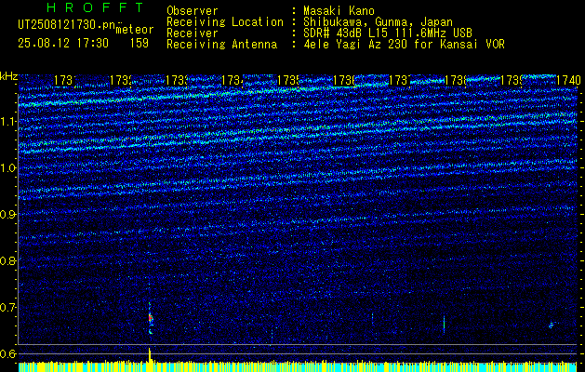The height and width of the screenshot is (372, 585).
Task: Click the small echo blob near 1739
Action: click(552, 325)
